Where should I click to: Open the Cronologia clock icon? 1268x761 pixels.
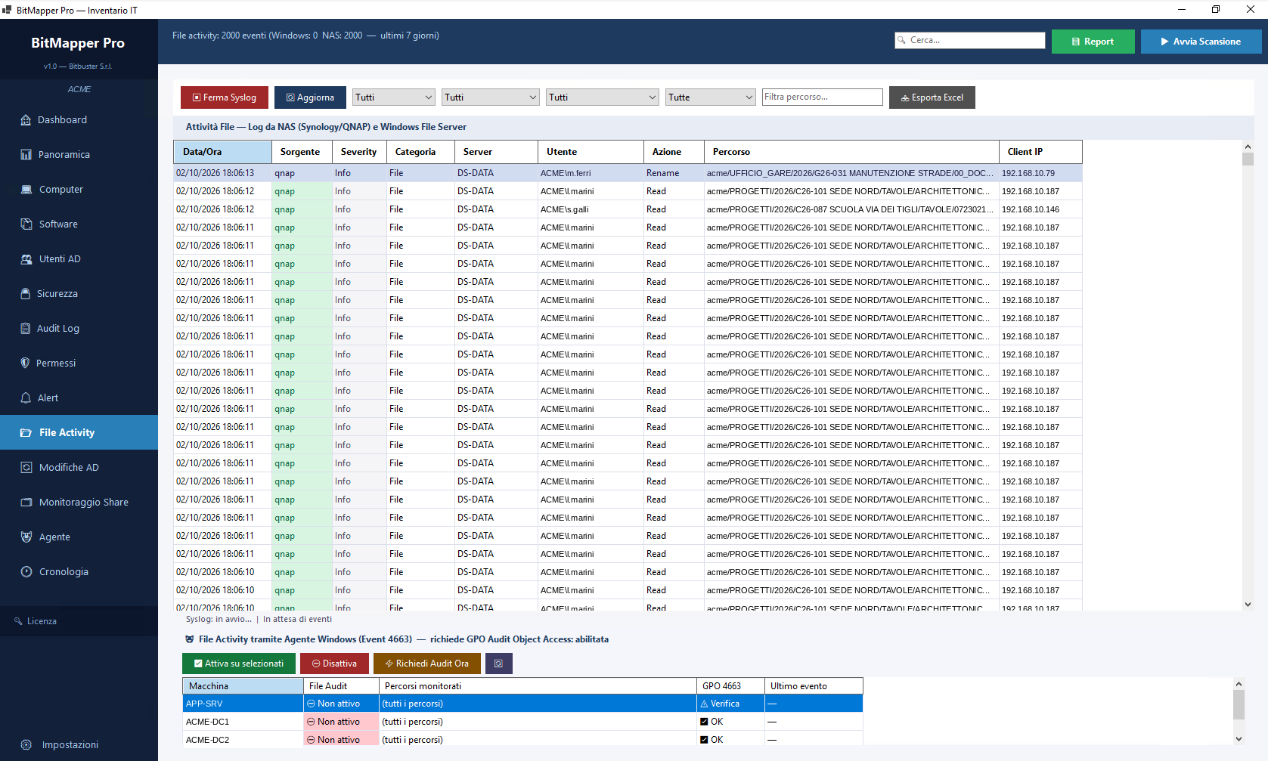[26, 572]
